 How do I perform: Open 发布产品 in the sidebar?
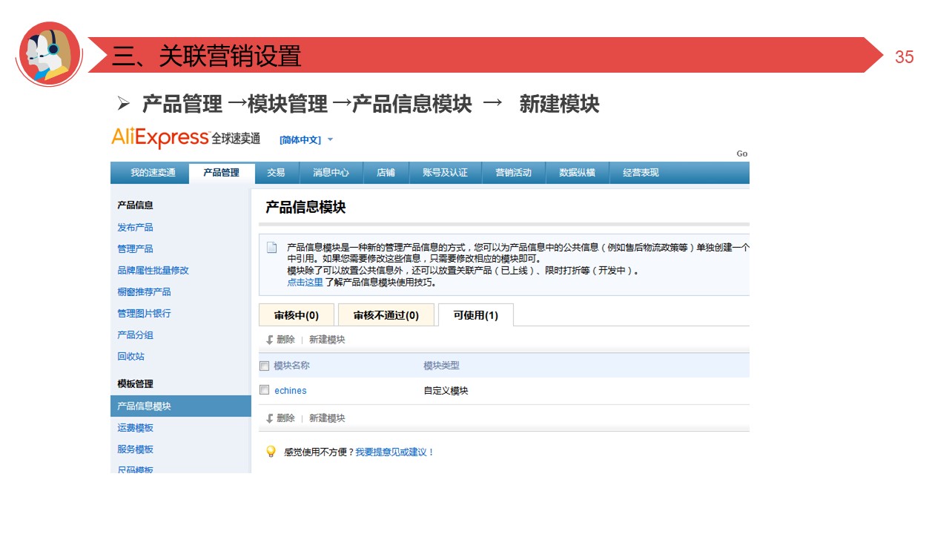pos(135,228)
